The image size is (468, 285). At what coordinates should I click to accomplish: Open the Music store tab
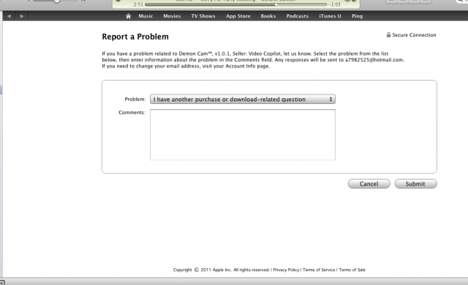tap(146, 16)
